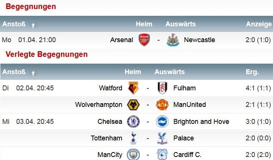Image resolution: width=273 pixels, height=160 pixels.
Task: Open the Arsenal 2:0 (1:0) result
Action: tap(258, 40)
